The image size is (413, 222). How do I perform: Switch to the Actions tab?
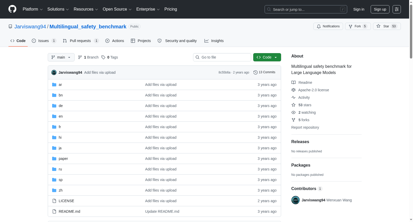click(x=115, y=41)
